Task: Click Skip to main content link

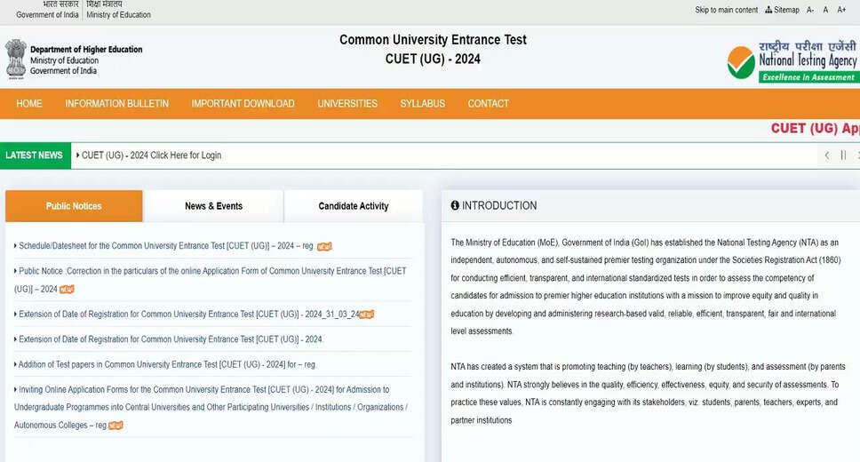Action: point(726,10)
